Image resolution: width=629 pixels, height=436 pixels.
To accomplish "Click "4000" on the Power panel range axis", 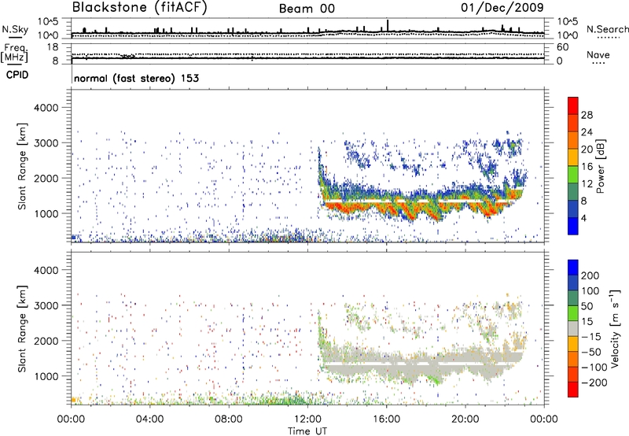I will pyautogui.click(x=46, y=108).
